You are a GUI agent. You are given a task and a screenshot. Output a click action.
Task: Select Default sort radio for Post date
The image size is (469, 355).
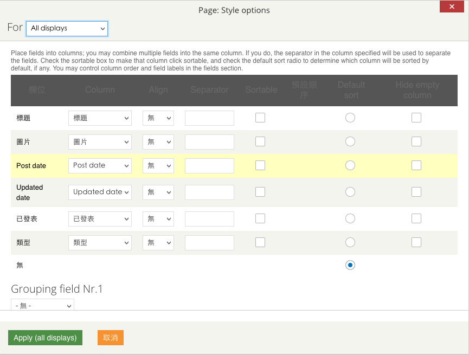[x=350, y=165]
